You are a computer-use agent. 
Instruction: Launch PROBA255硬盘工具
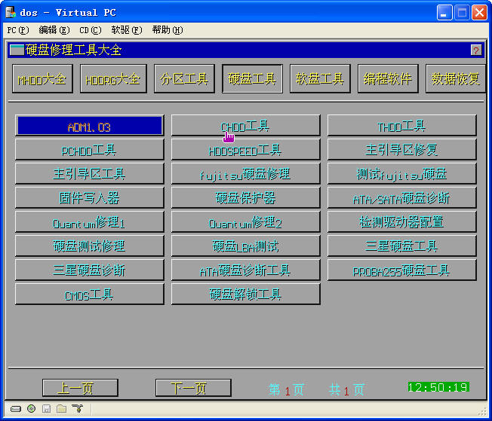click(x=402, y=270)
